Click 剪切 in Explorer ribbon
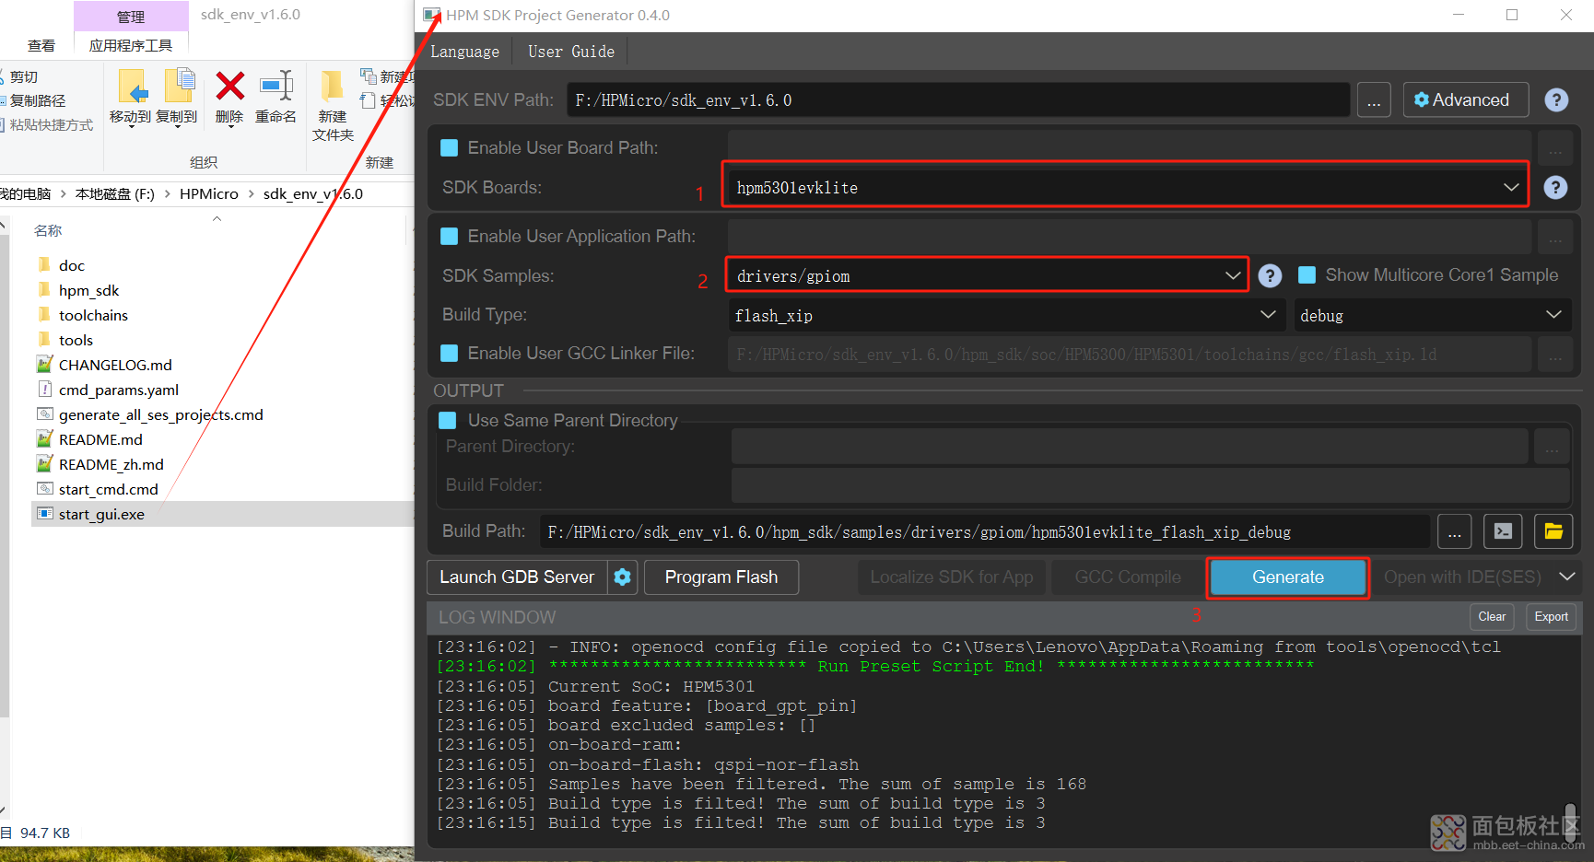 (22, 76)
